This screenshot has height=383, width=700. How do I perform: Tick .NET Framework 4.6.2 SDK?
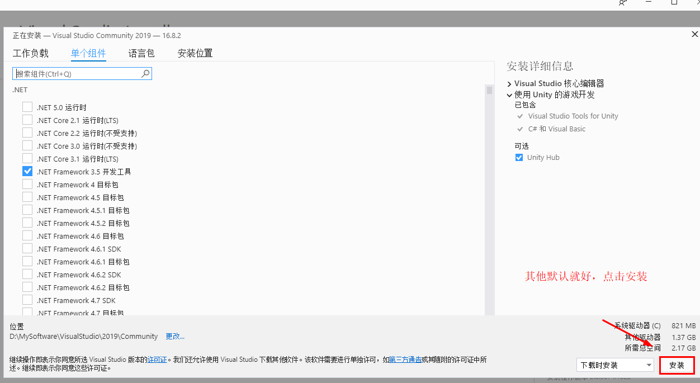[x=27, y=274]
